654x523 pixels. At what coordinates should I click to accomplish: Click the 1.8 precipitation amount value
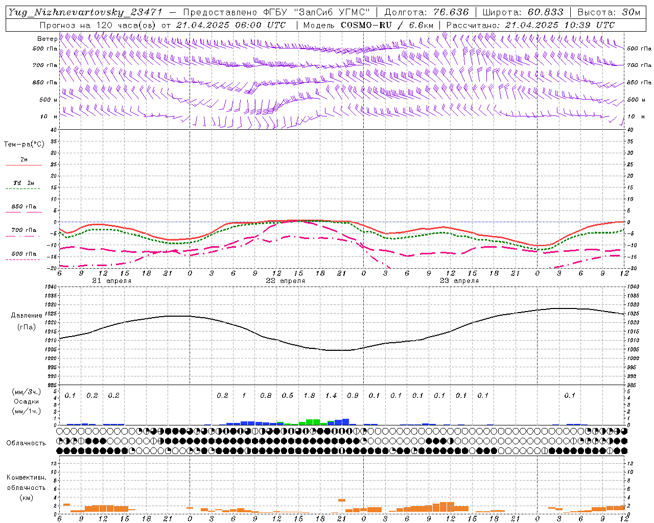(309, 395)
